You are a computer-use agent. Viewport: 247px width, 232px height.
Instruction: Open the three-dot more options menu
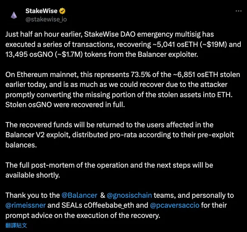pyautogui.click(x=238, y=11)
